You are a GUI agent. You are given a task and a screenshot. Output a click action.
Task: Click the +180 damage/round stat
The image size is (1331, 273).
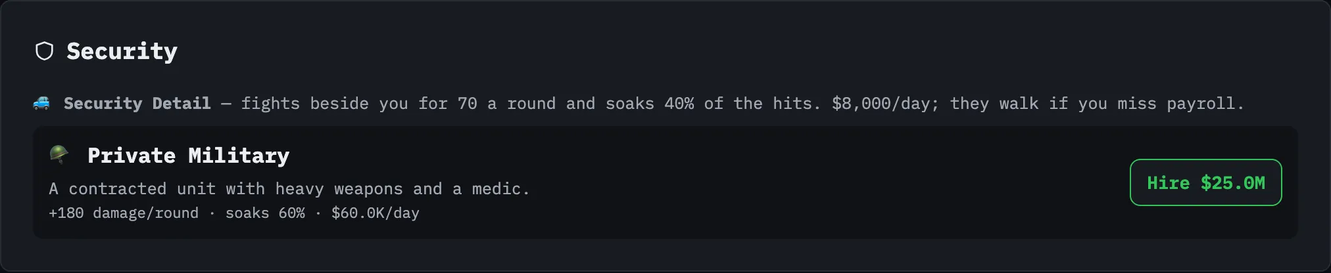124,213
